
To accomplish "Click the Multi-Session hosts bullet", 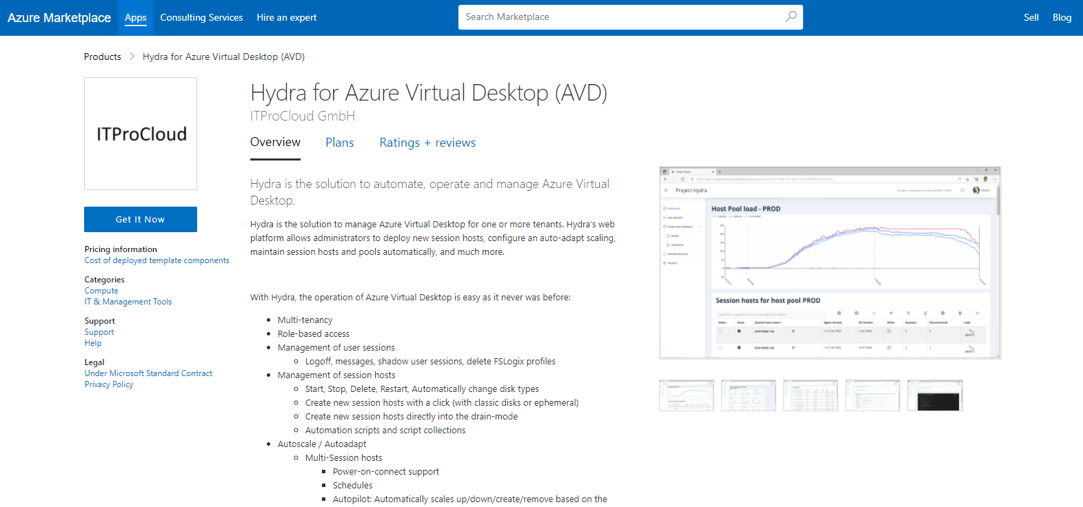I will click(x=344, y=458).
